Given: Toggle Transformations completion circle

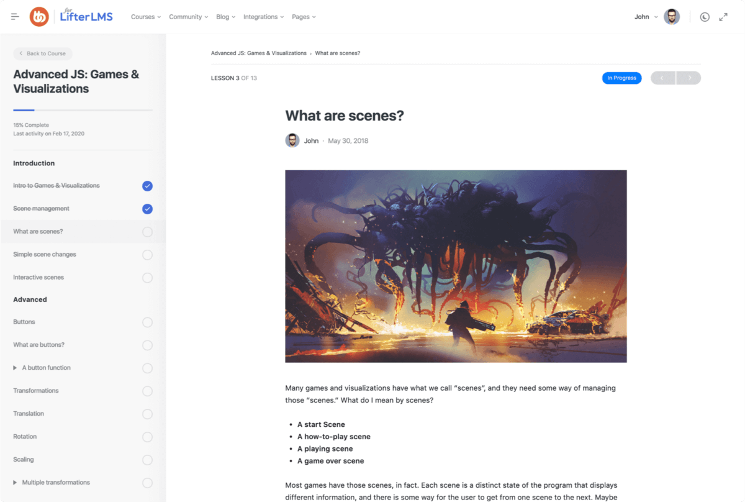Looking at the screenshot, I should tap(147, 391).
